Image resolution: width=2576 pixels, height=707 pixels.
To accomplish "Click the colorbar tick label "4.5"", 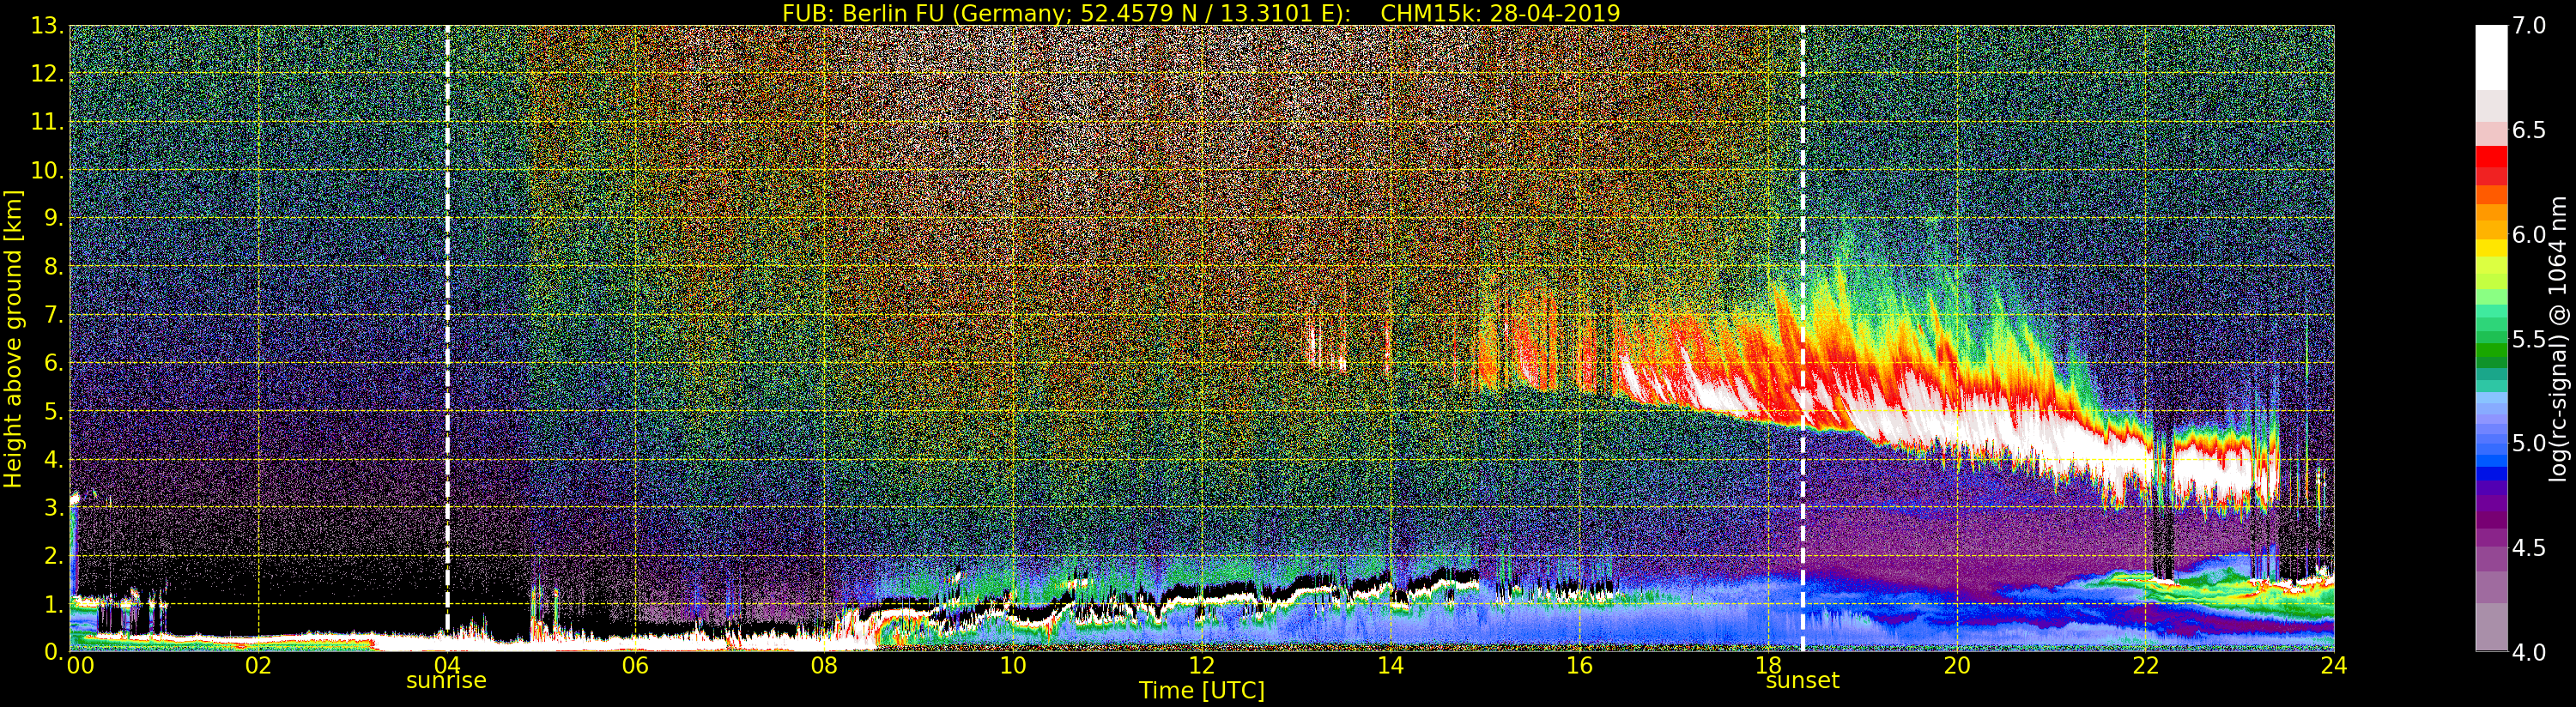I will (x=2529, y=548).
